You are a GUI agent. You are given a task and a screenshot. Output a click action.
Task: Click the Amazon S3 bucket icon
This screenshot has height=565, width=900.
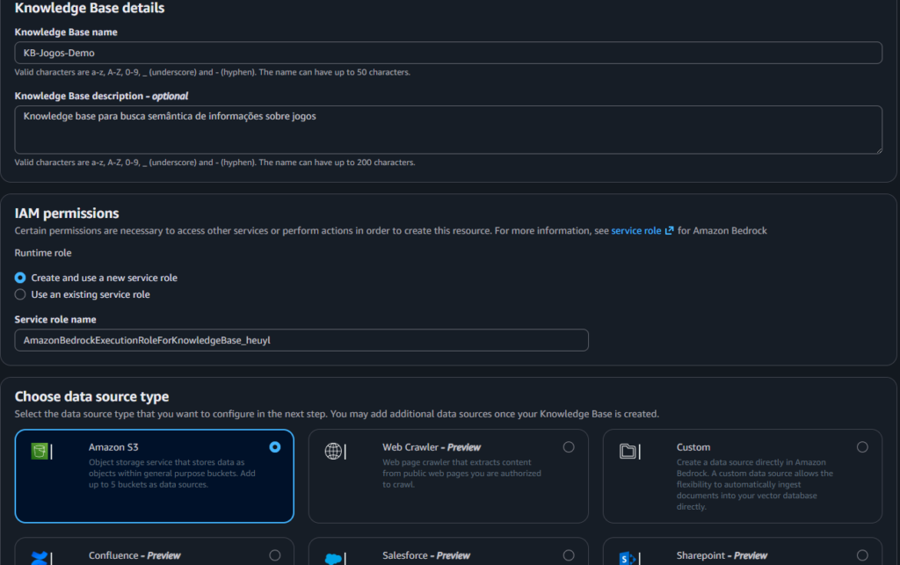(x=39, y=452)
